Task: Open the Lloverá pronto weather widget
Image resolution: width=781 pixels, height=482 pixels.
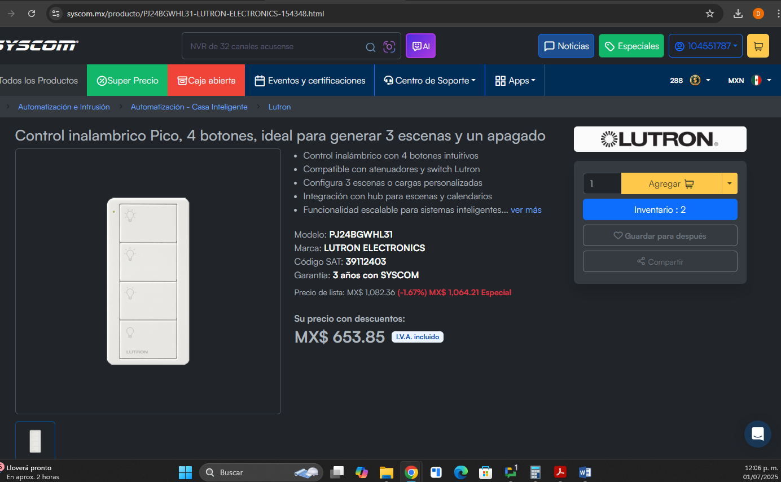Action: click(32, 472)
